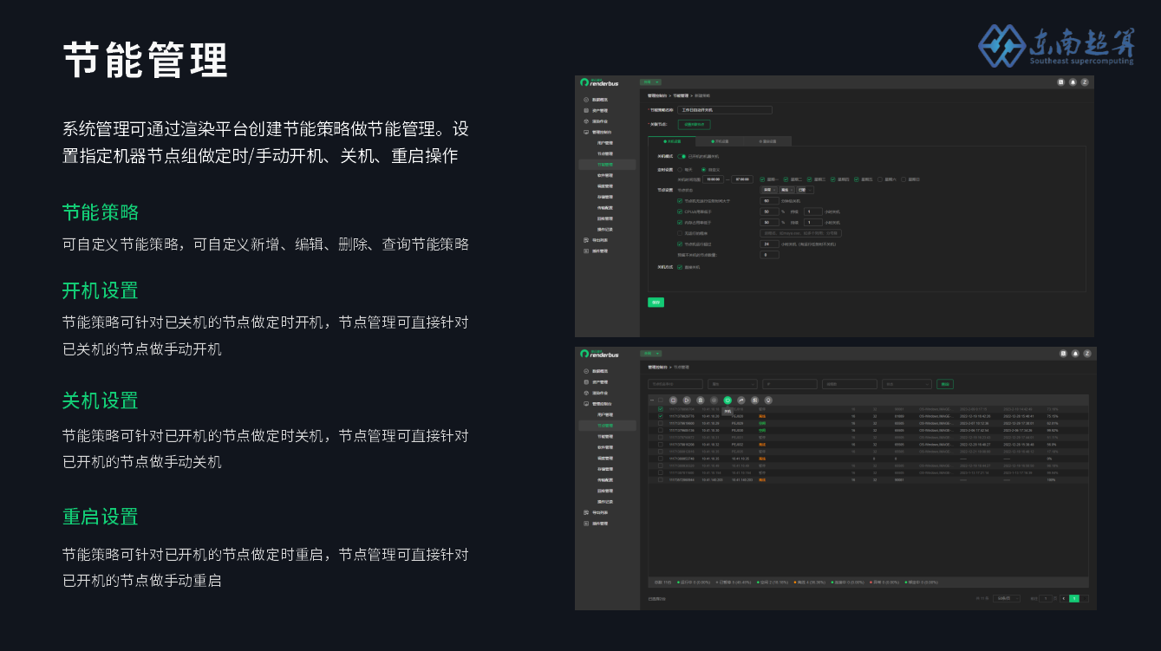The height and width of the screenshot is (651, 1161).
Task: Click 数据概览 sidebar icon in node list screenshot
Action: point(586,371)
